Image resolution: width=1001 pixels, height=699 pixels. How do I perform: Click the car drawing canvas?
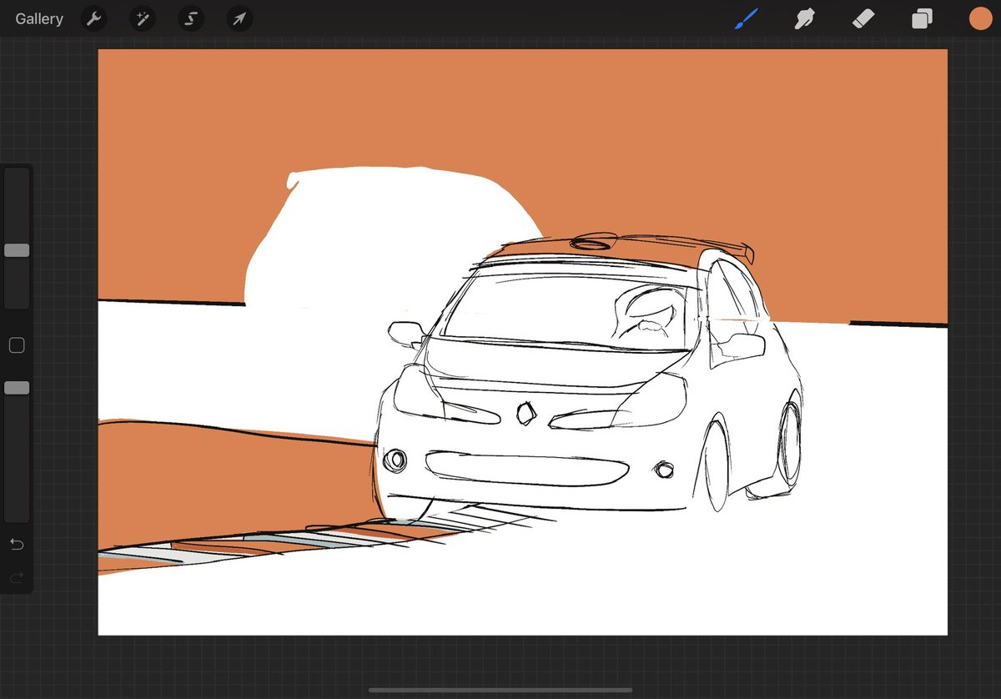point(523,342)
